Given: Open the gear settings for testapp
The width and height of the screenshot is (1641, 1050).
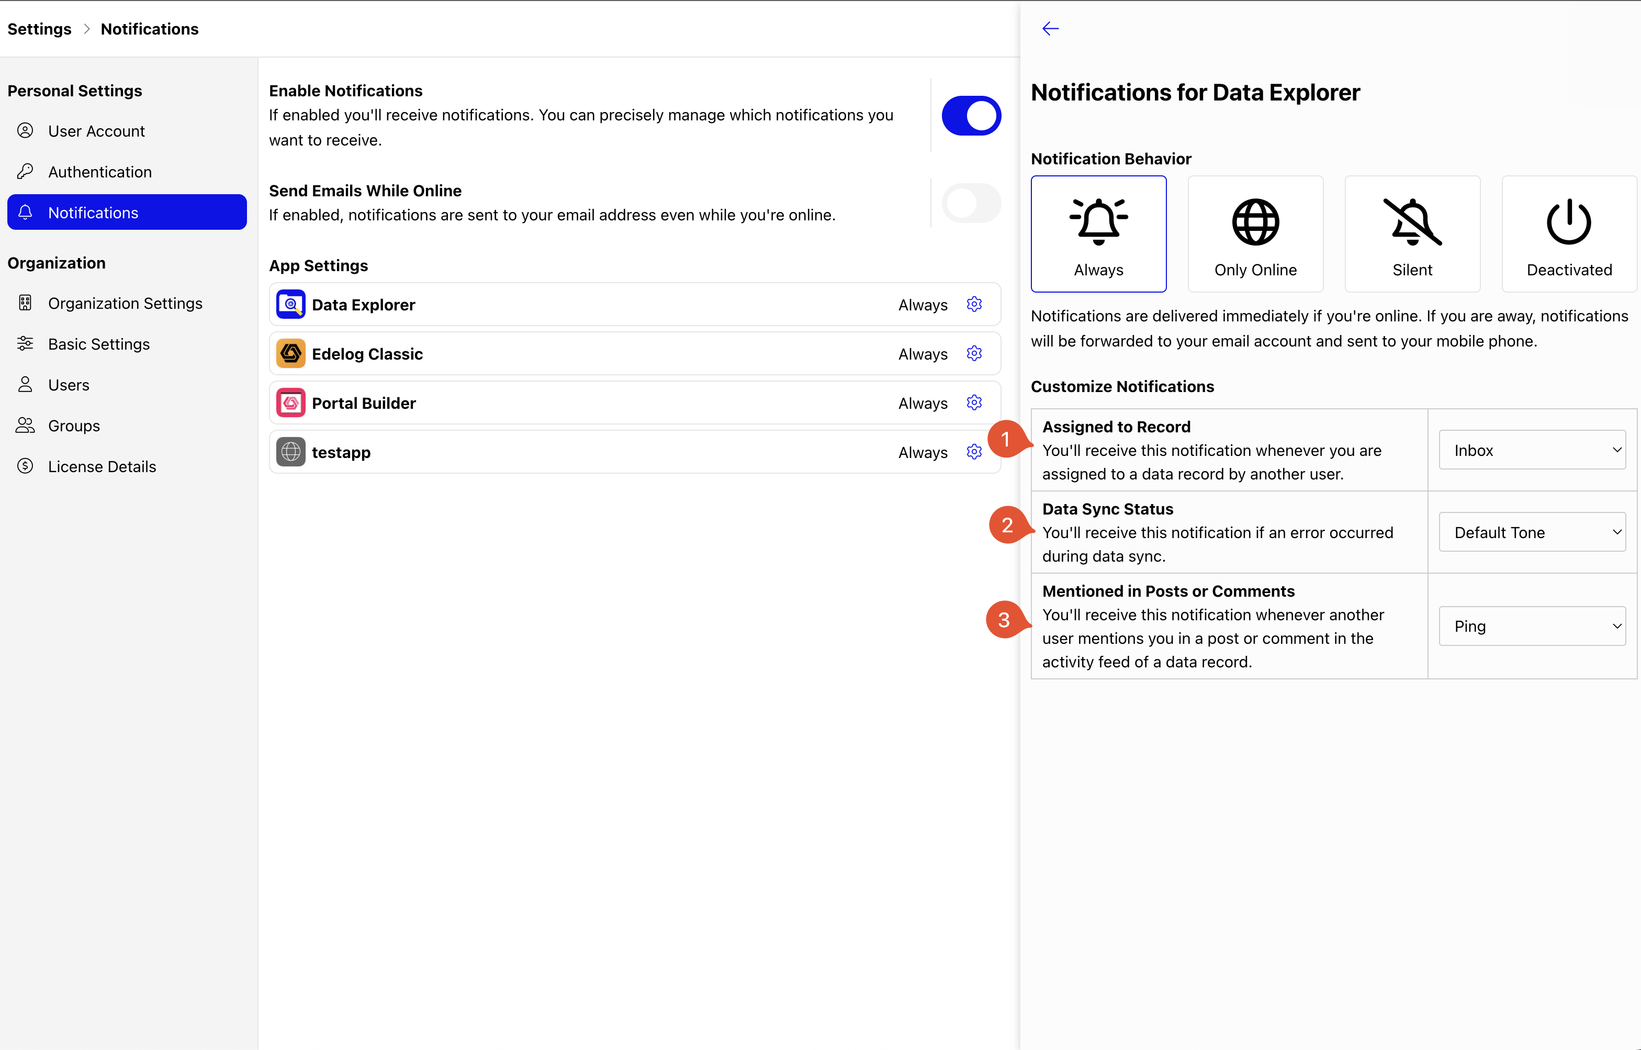Looking at the screenshot, I should (974, 451).
